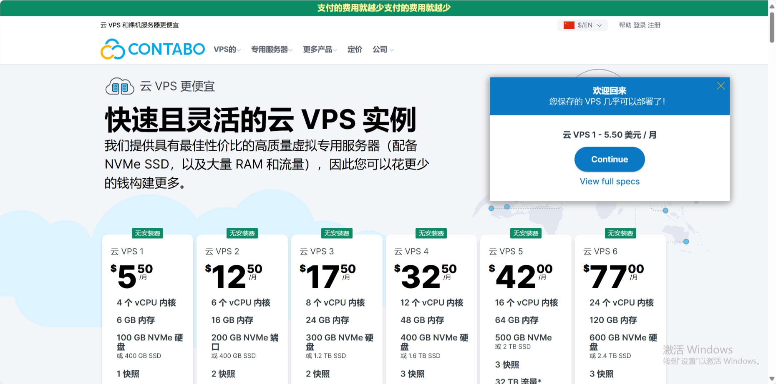Go to the 定价 pricing page
This screenshot has height=384, width=776.
(x=355, y=50)
